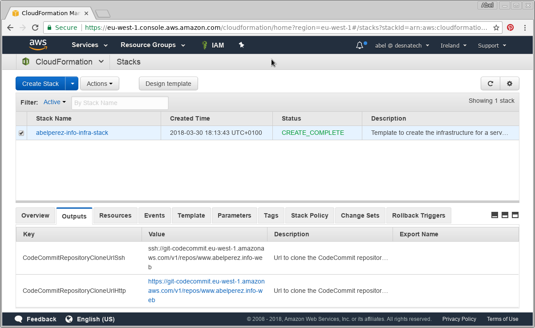Open the CodeCommit HTTPS clone URL link

(207, 291)
